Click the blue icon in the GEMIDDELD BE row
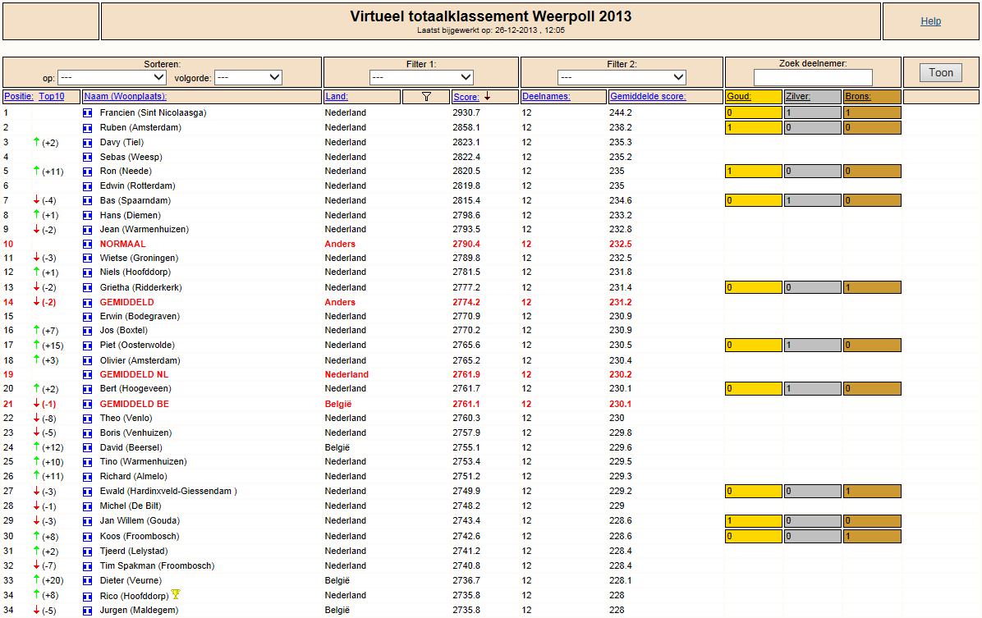The width and height of the screenshot is (982, 618). pos(88,405)
